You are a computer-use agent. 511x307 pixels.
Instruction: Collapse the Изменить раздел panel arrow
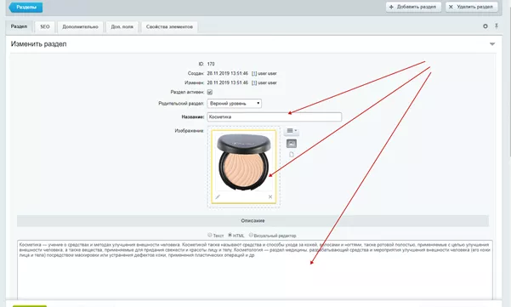[492, 44]
